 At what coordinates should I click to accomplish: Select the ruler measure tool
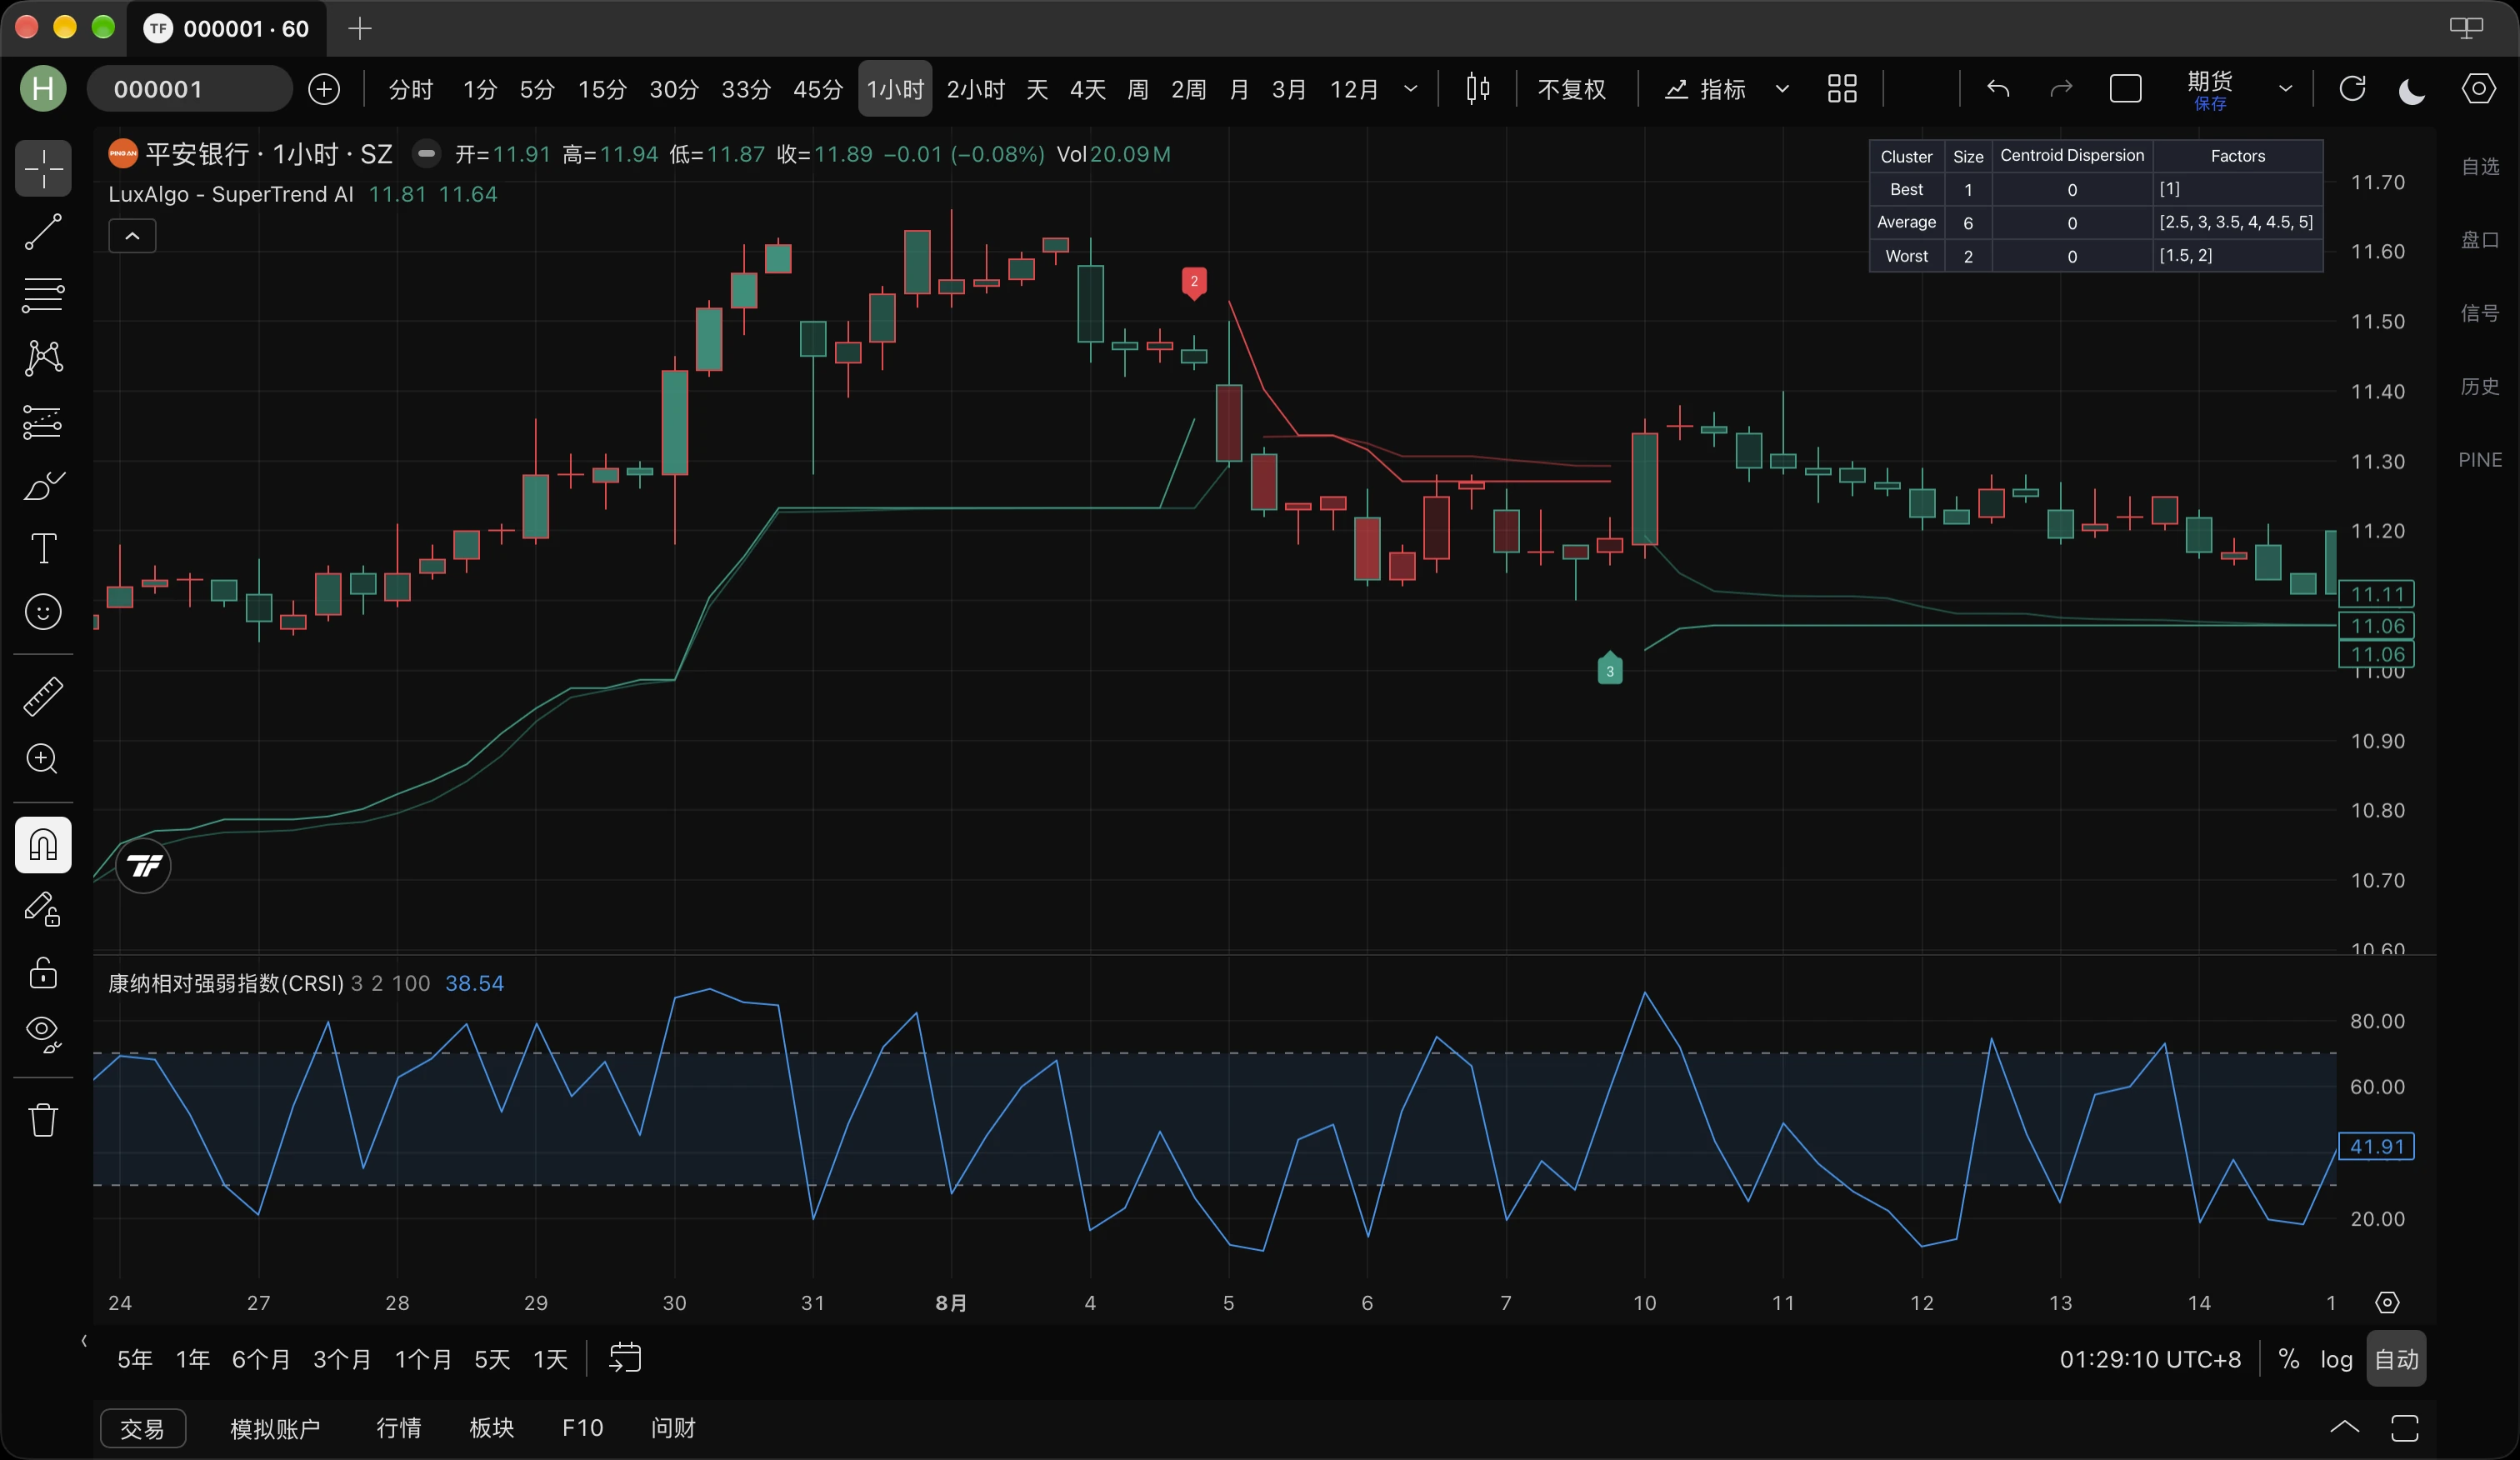(43, 696)
